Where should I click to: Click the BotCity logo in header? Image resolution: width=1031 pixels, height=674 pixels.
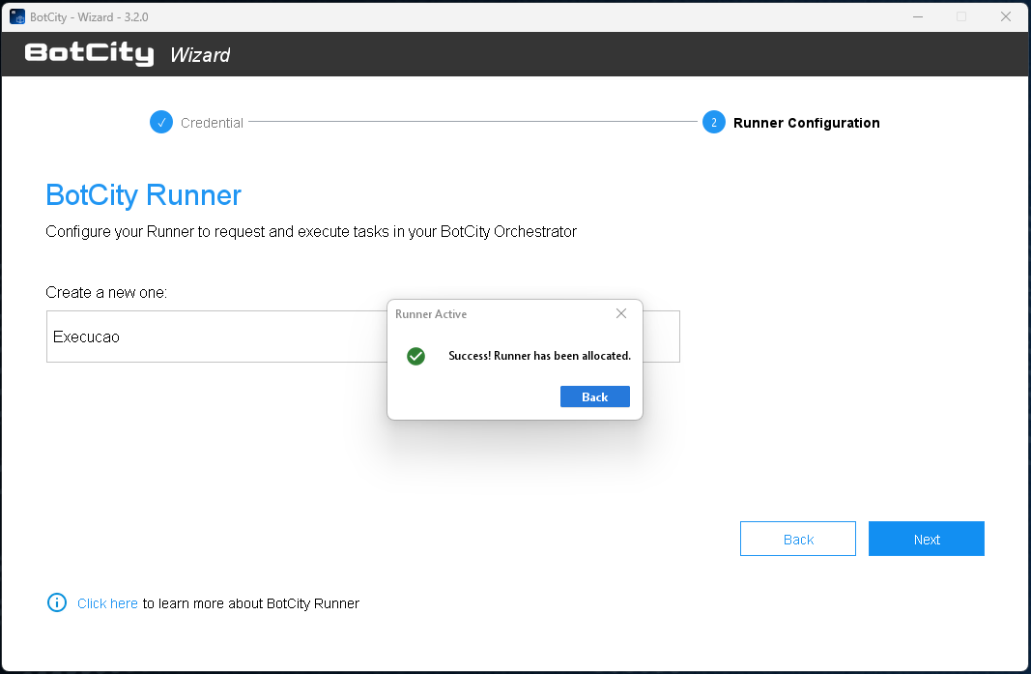pyautogui.click(x=90, y=53)
